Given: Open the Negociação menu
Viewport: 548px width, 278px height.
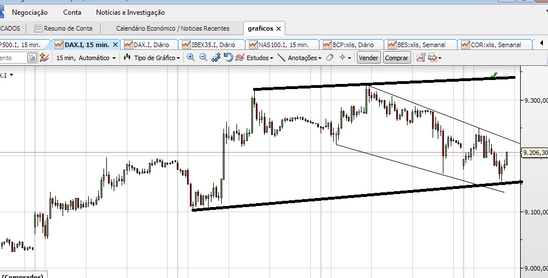Looking at the screenshot, I should coord(30,12).
